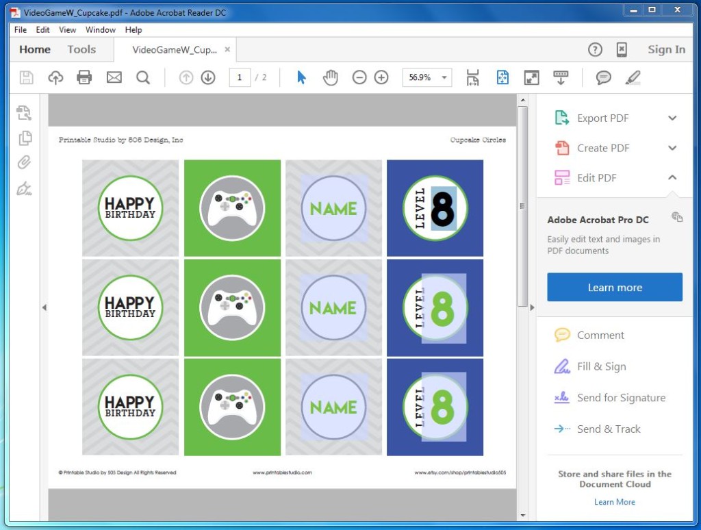The height and width of the screenshot is (530, 701).
Task: Click the Document Cloud Learn More link
Action: tap(614, 502)
